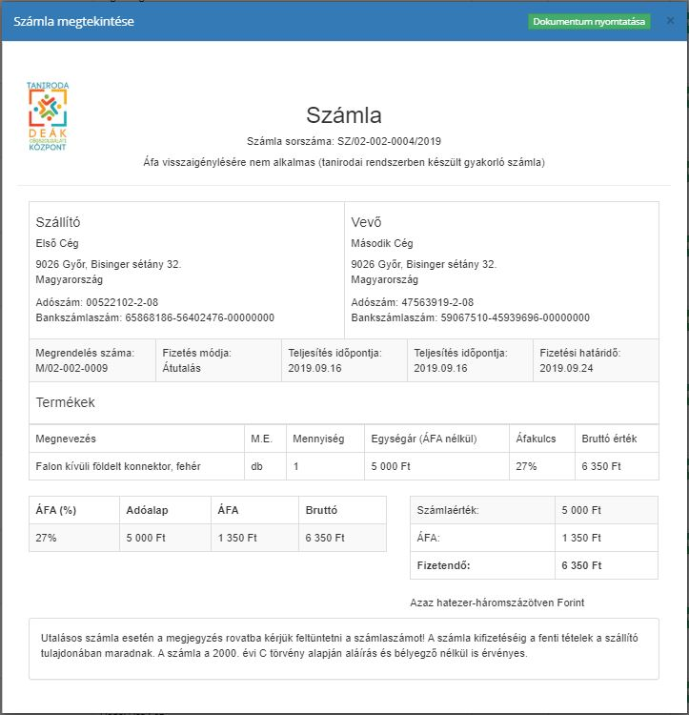Close the Számla megtekintése dialog

pos(670,20)
